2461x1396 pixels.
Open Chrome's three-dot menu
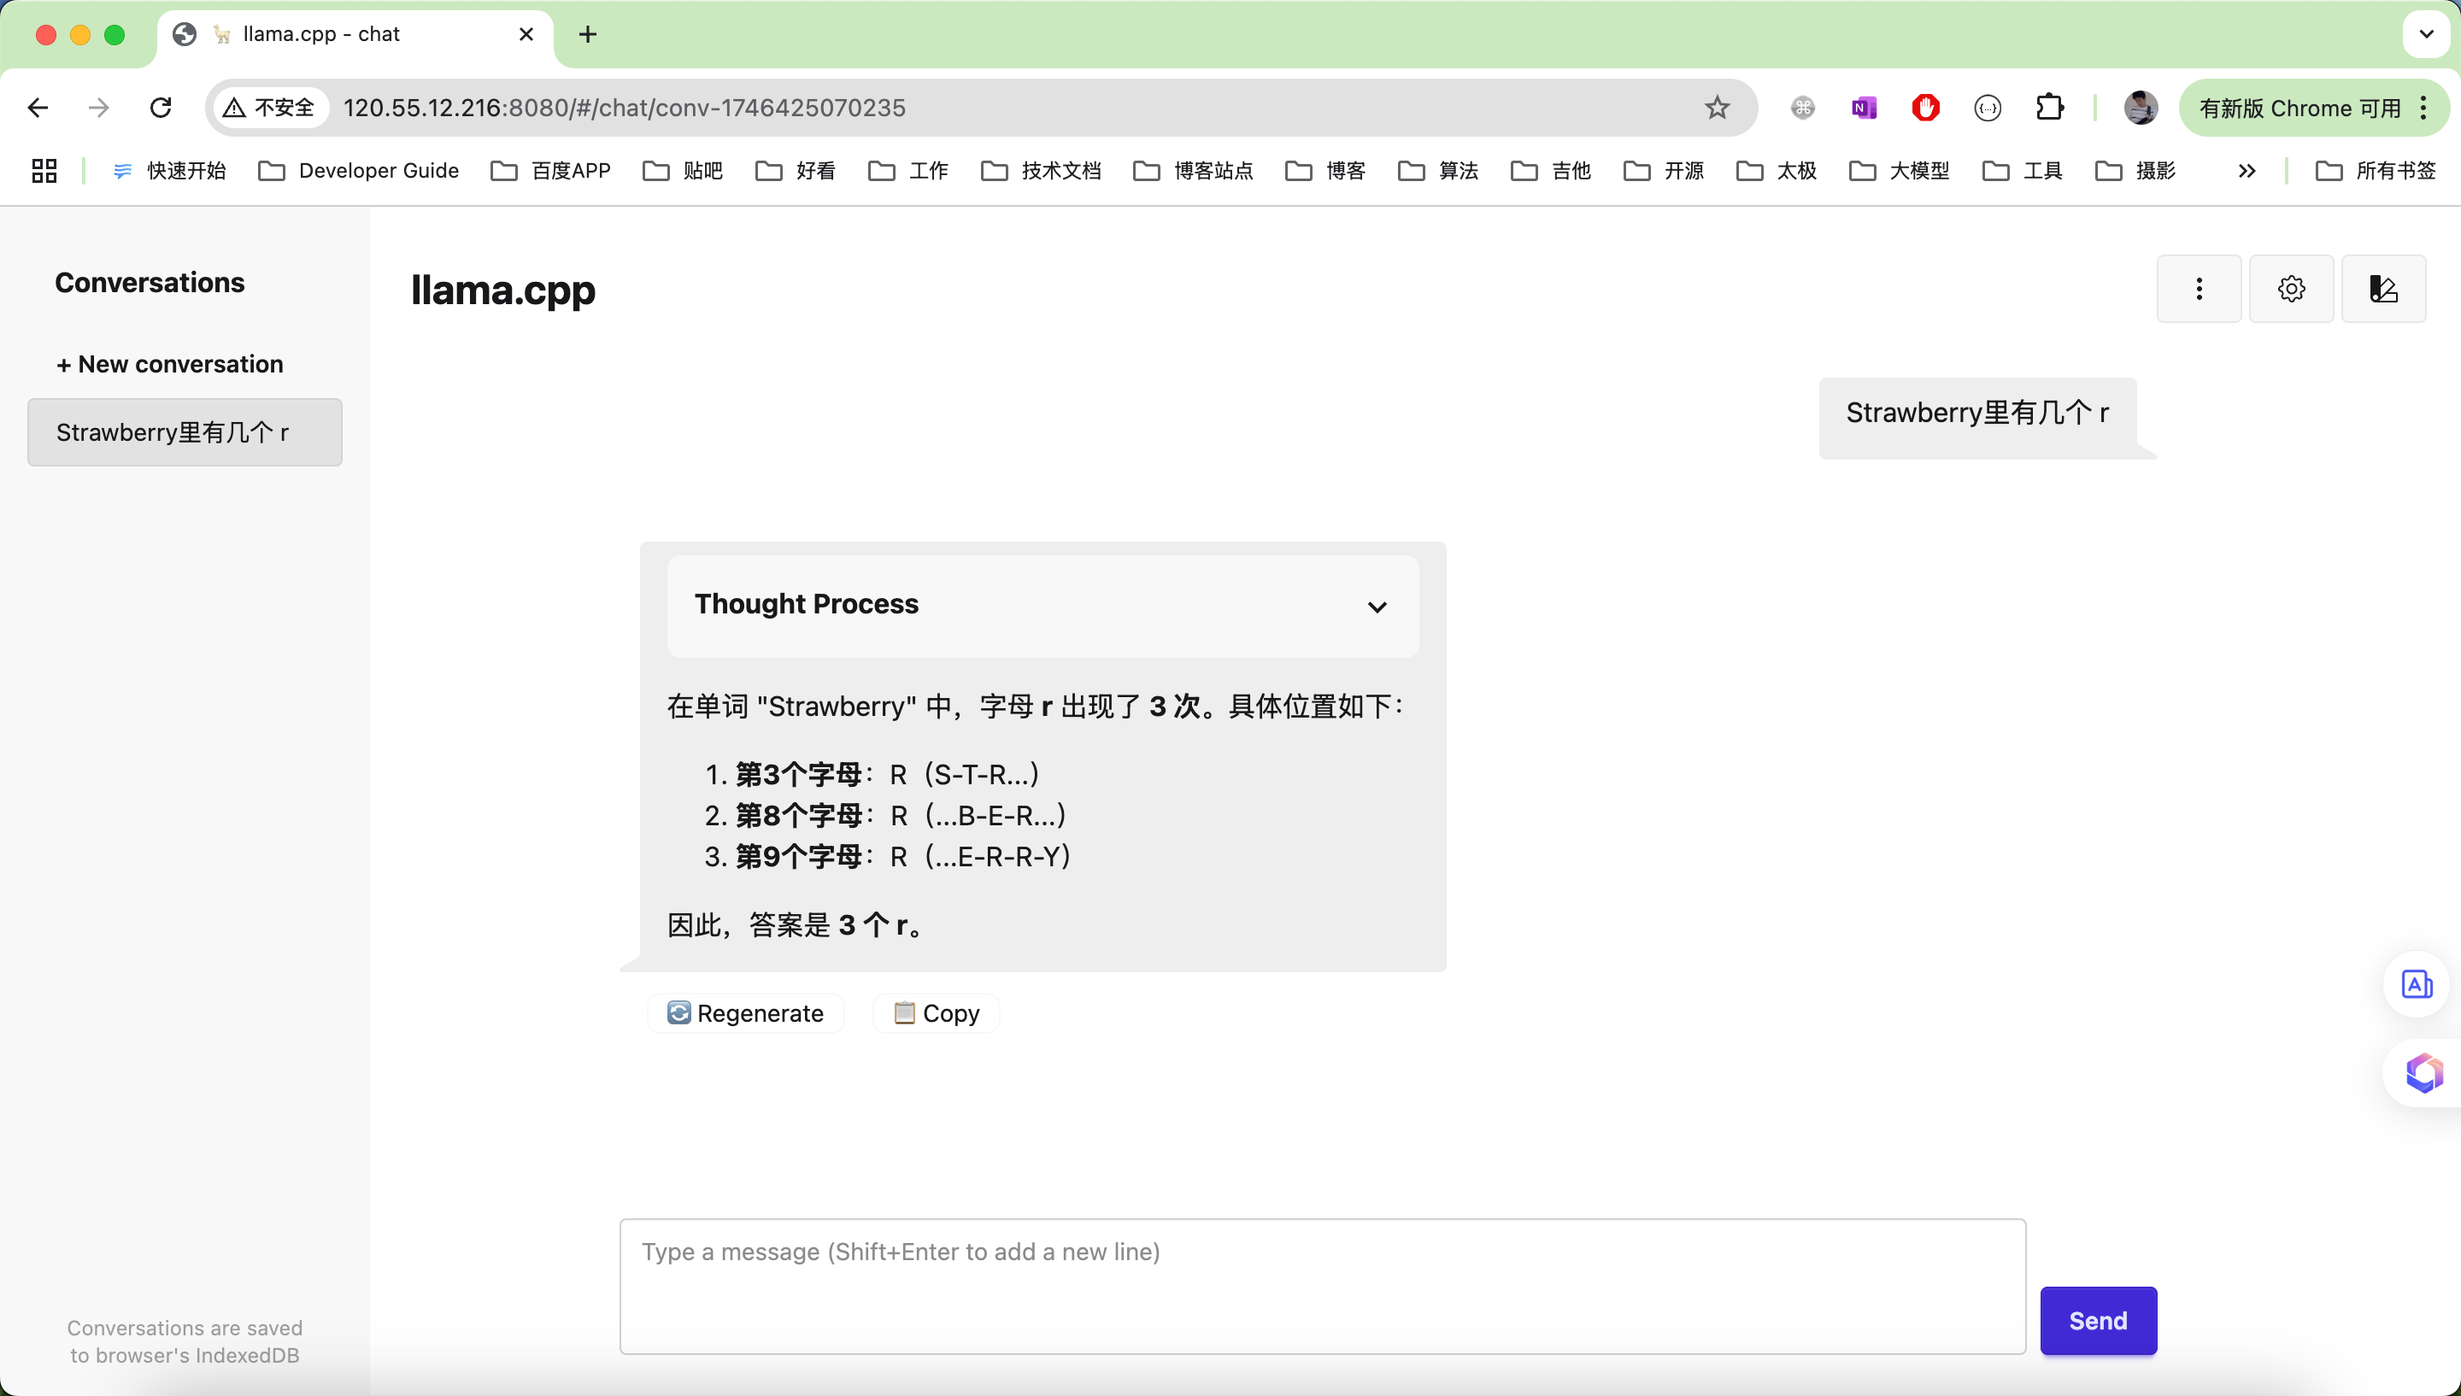(x=2425, y=108)
